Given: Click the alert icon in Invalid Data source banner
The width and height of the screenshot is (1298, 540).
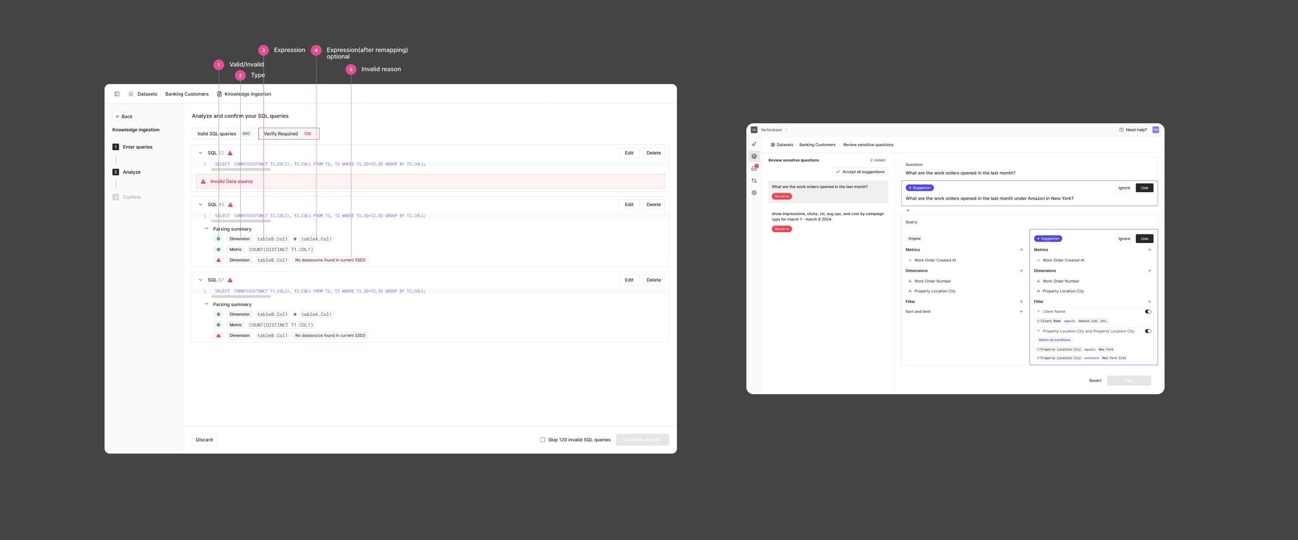Looking at the screenshot, I should (x=204, y=182).
